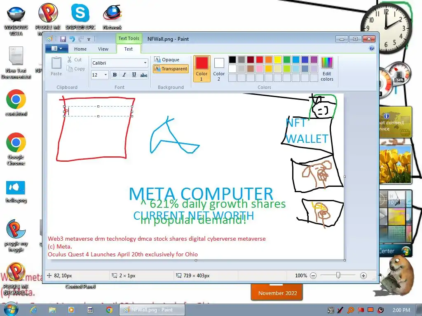Click the Paste clipboard button
Image resolution: width=422 pixels, height=316 pixels.
pyautogui.click(x=56, y=66)
